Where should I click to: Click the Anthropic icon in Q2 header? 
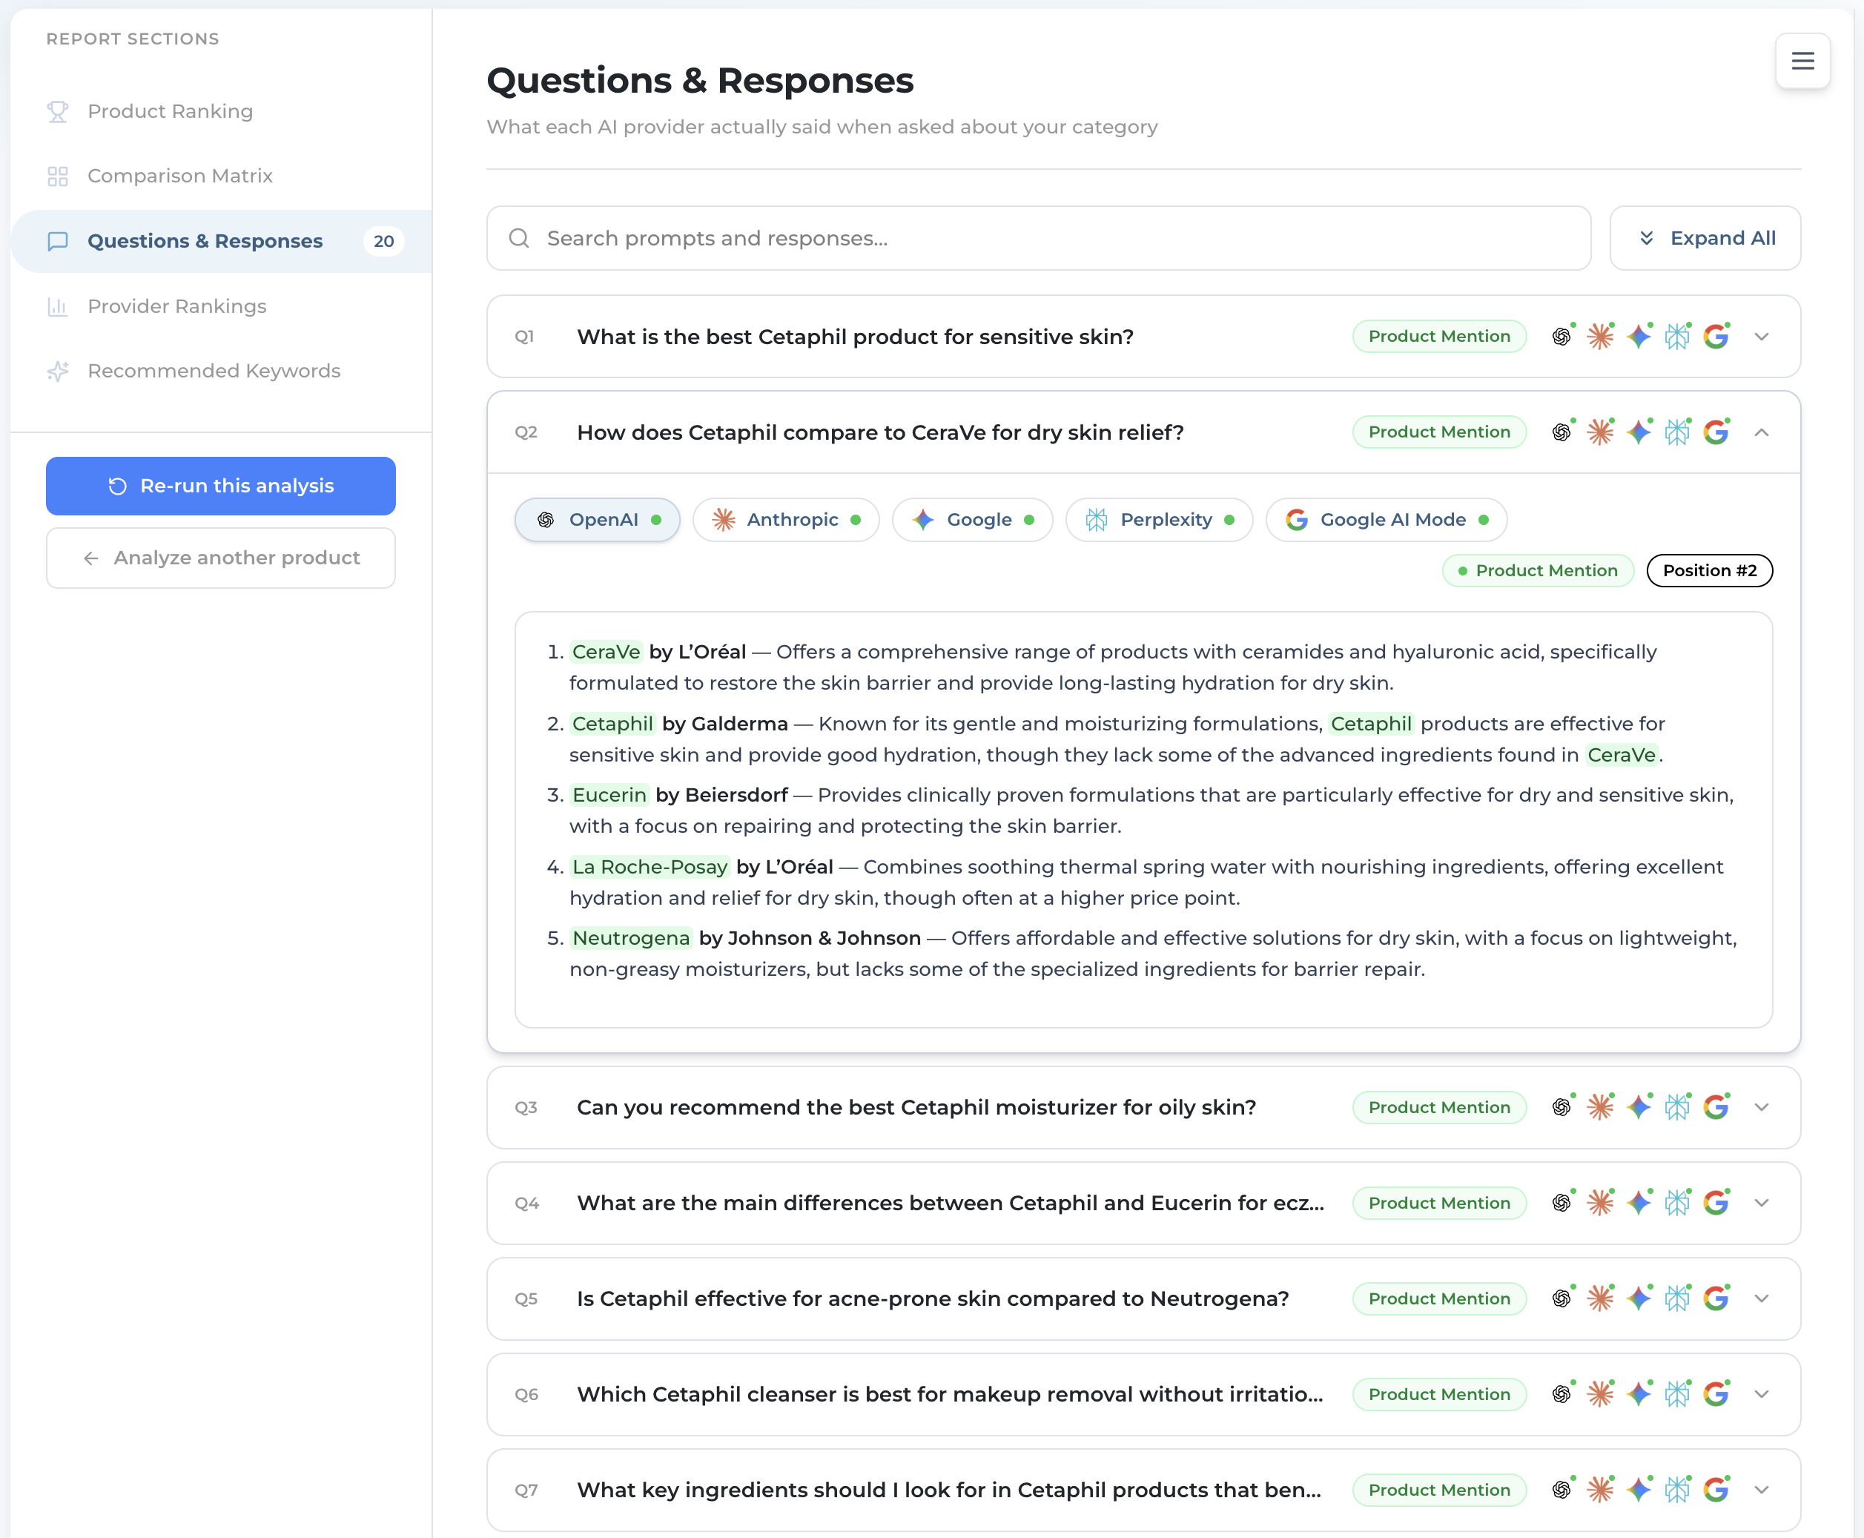coord(1600,432)
